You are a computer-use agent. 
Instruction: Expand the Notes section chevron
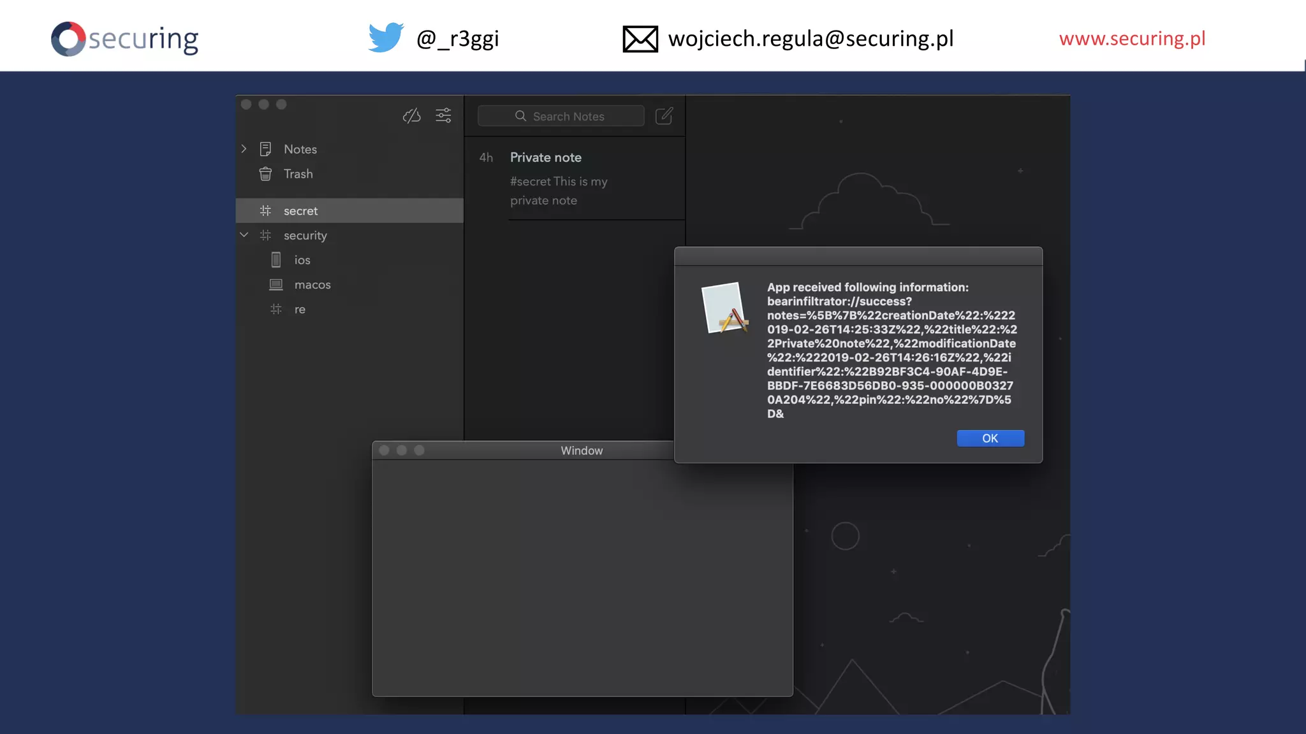[x=244, y=148]
